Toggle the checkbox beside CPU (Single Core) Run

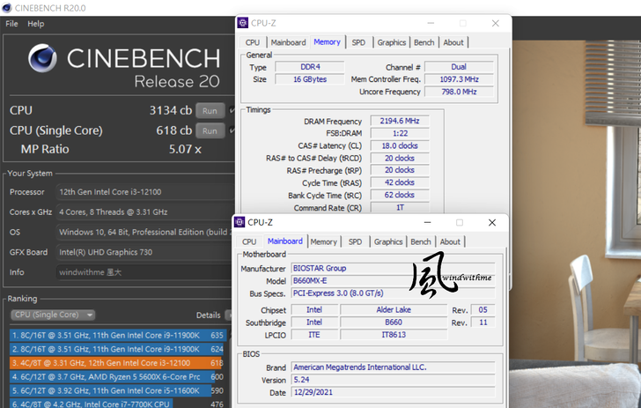click(x=232, y=130)
